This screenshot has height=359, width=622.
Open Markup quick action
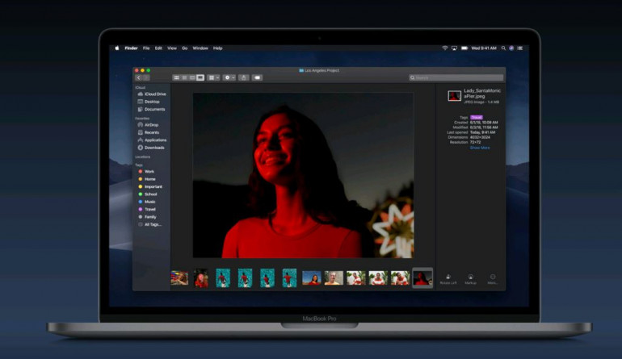click(x=470, y=278)
